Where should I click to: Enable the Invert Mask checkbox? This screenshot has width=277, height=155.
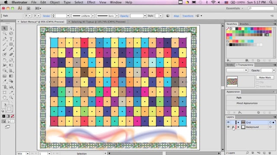258,87
